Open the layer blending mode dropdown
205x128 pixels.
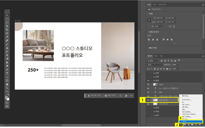(x=154, y=65)
